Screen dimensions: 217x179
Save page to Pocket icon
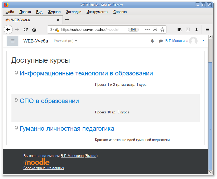click(x=155, y=29)
